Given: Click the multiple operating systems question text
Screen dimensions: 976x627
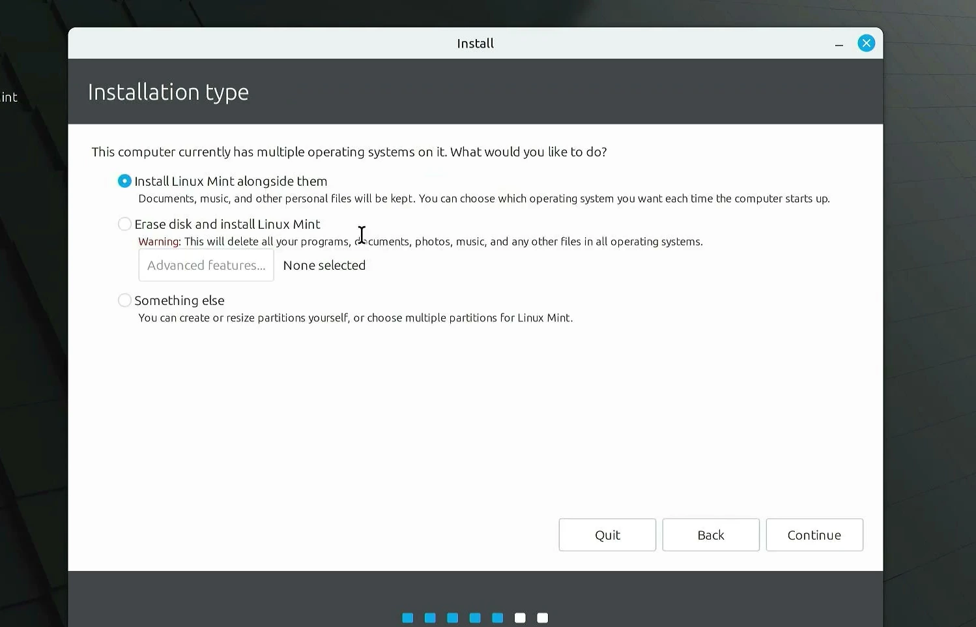Looking at the screenshot, I should [x=349, y=152].
